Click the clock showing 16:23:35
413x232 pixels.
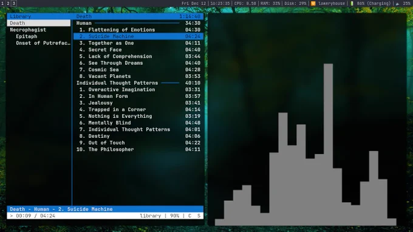[x=220, y=4]
